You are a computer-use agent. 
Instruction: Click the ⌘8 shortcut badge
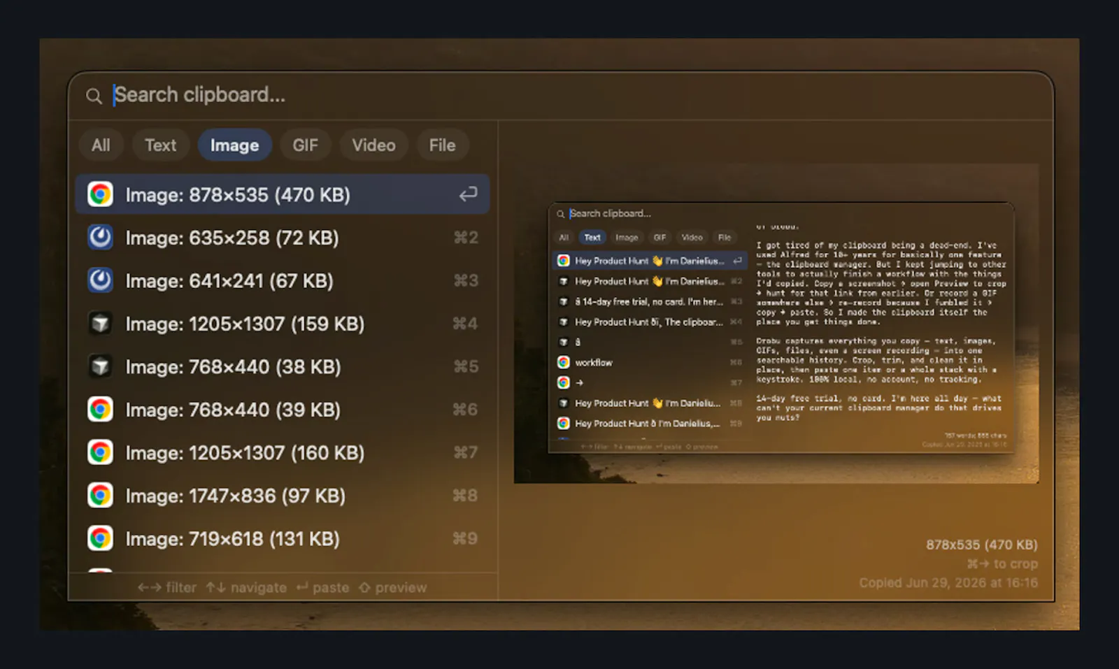coord(466,496)
